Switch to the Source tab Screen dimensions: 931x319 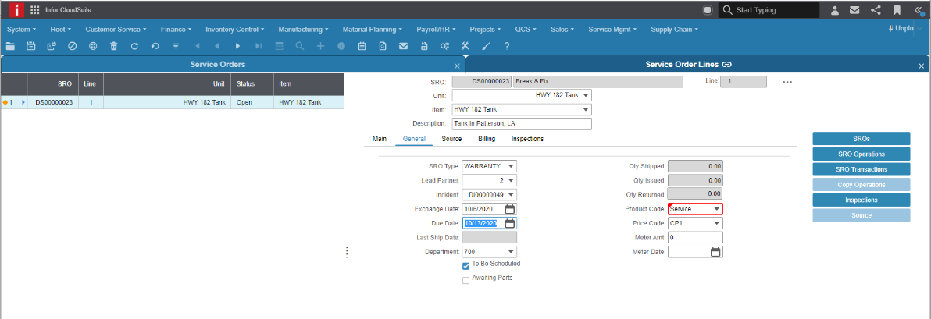pos(452,139)
